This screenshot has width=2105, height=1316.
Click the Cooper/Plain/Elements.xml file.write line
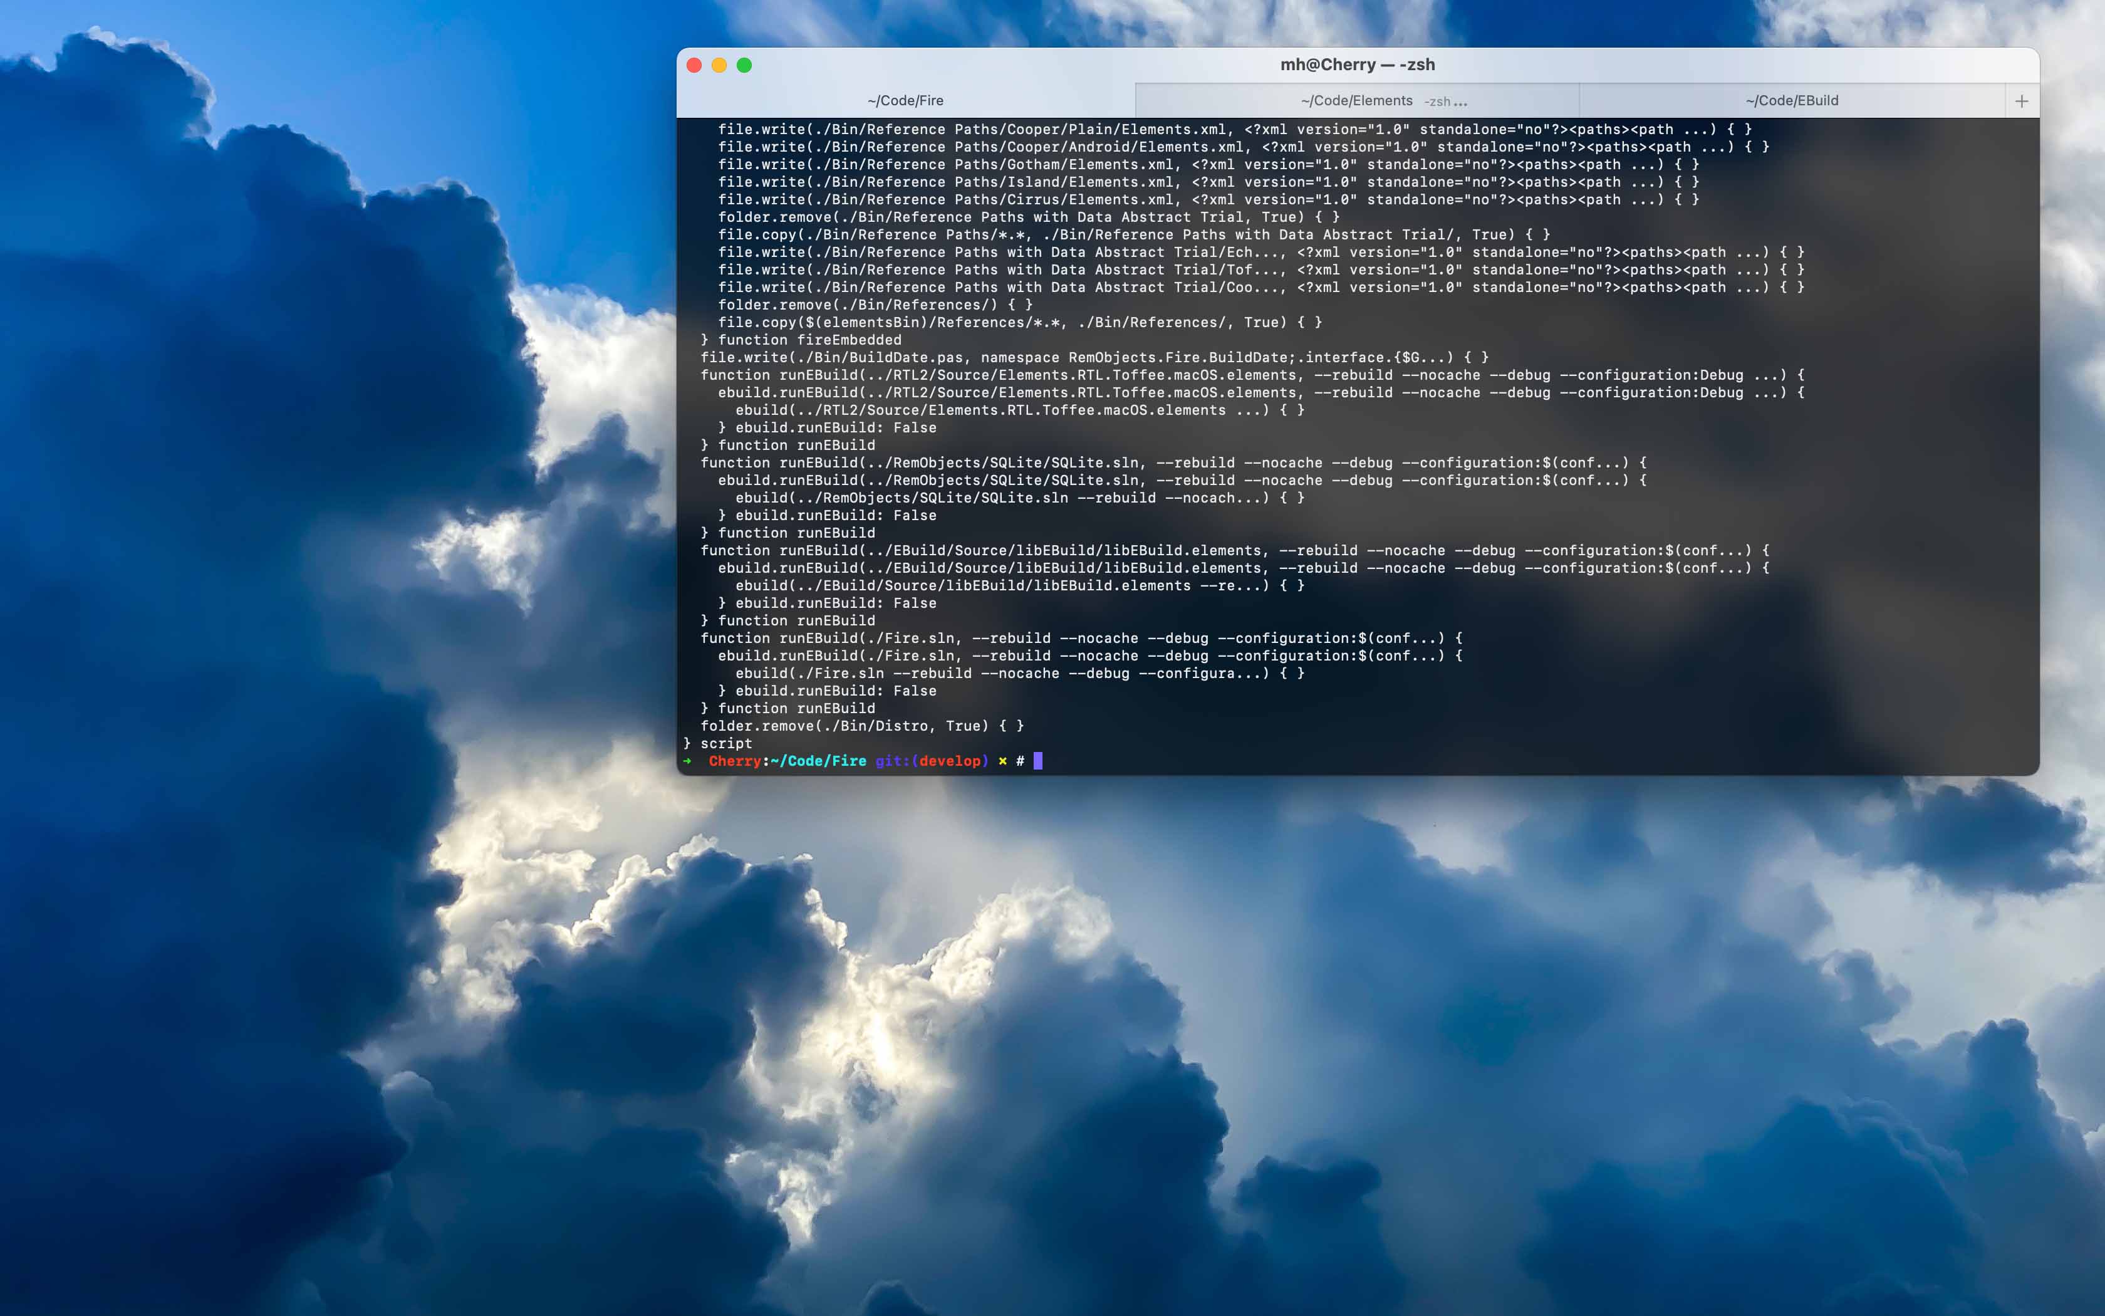pyautogui.click(x=1234, y=130)
